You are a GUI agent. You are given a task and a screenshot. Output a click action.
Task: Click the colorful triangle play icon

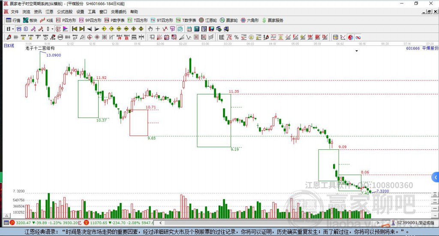pos(65,29)
